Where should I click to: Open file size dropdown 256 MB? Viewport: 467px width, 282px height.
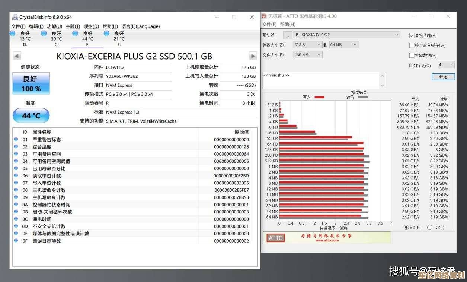[308, 55]
